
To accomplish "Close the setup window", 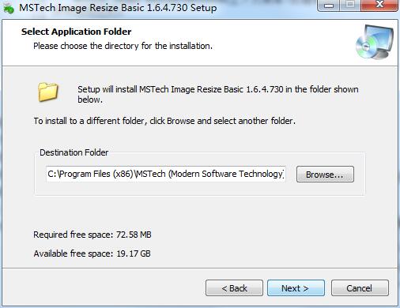I will [x=379, y=5].
